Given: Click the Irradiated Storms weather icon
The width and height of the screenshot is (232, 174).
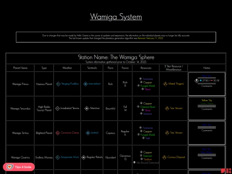Looking at the screenshot, I should click(58, 108).
